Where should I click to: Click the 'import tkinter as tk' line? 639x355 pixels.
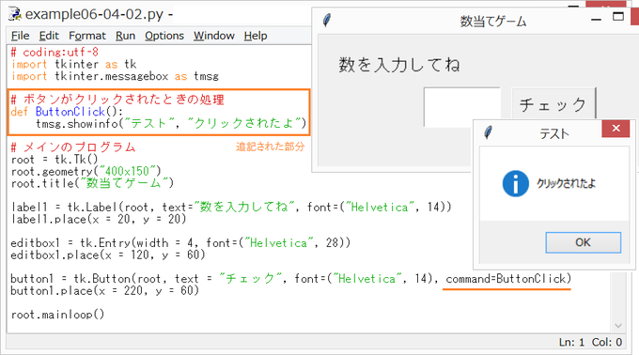pos(73,64)
